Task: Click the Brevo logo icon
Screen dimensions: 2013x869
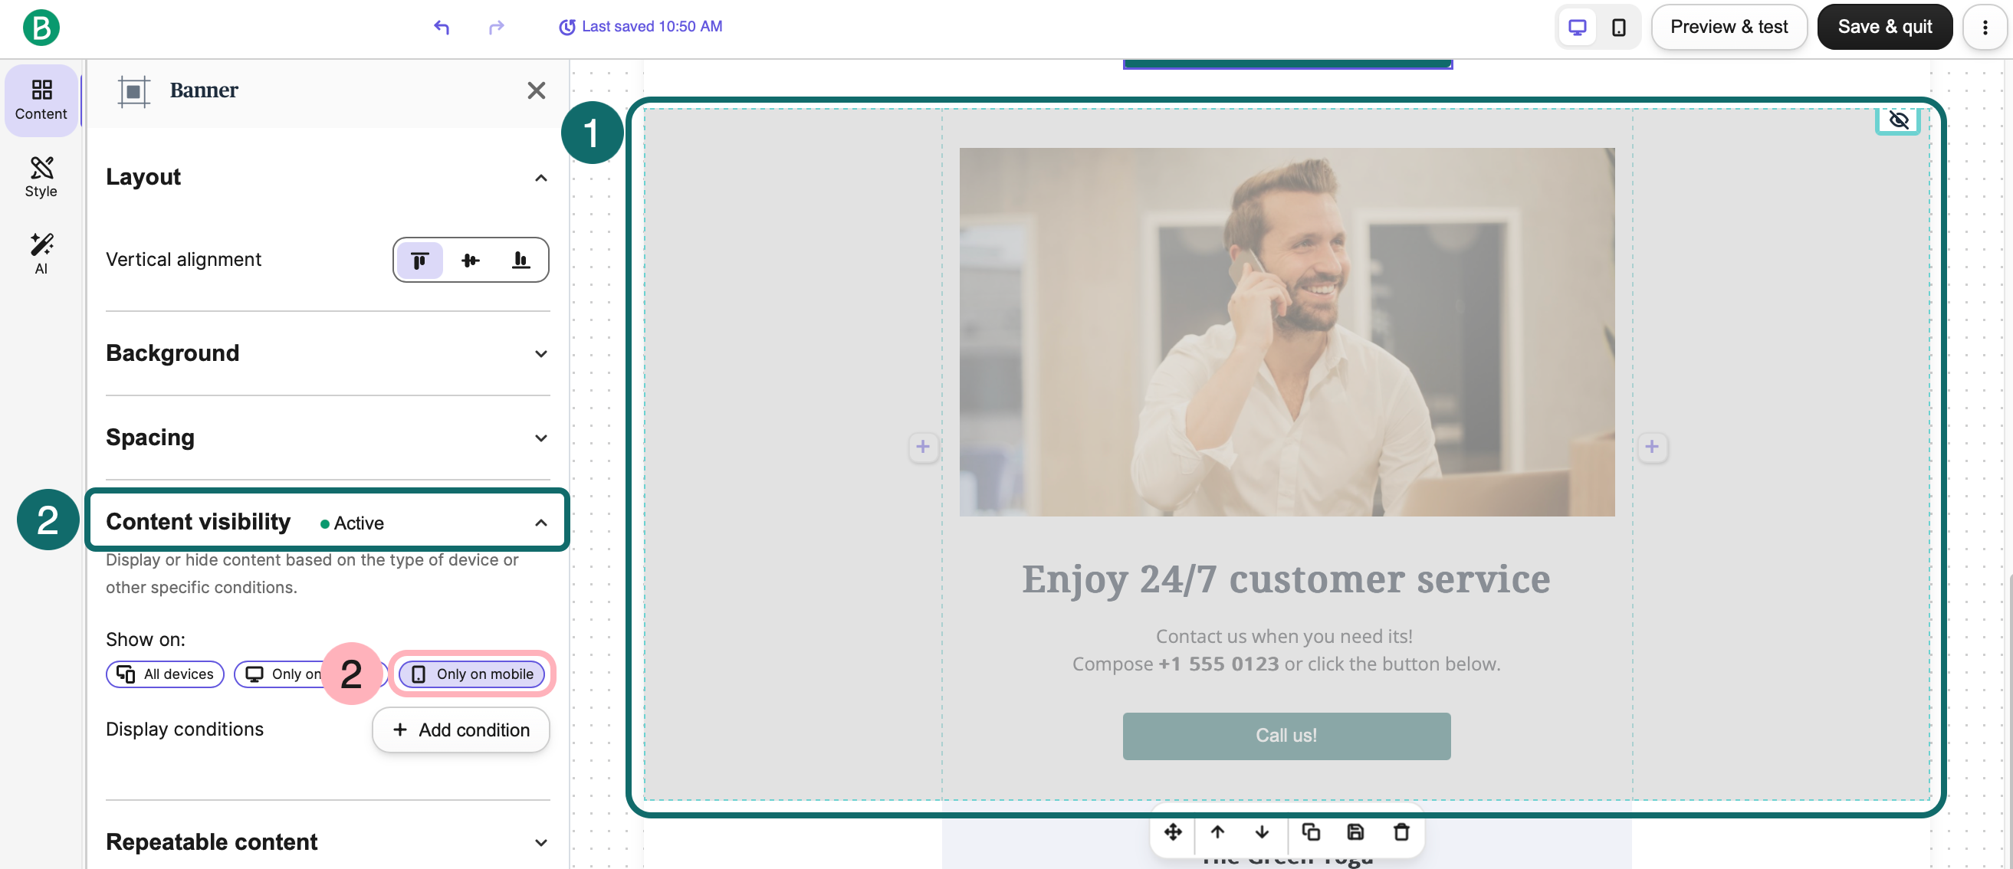Action: pos(41,28)
